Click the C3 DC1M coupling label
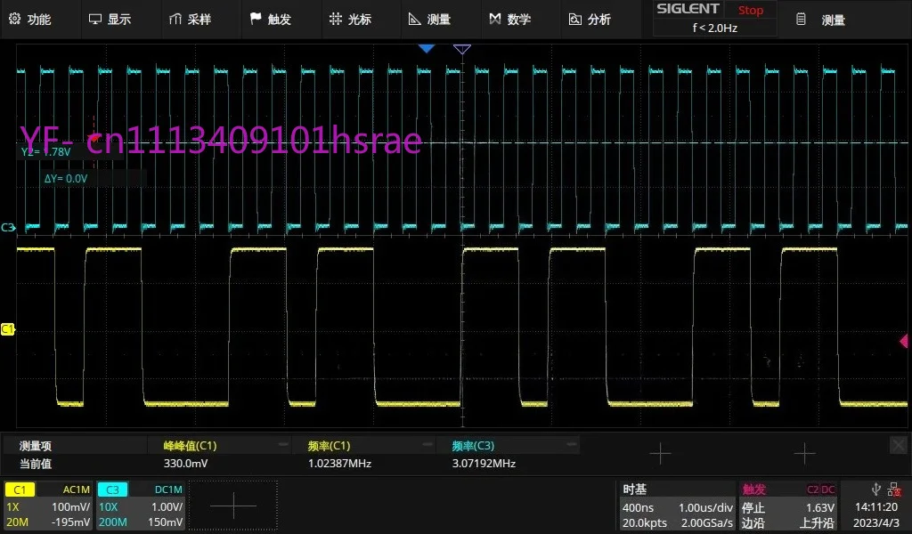The width and height of the screenshot is (912, 534). pos(168,489)
